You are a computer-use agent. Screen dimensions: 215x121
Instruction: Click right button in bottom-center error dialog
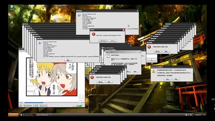pyautogui.click(x=109, y=82)
